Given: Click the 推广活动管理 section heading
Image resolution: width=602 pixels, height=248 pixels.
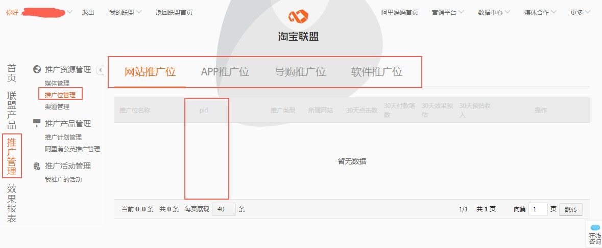Looking at the screenshot, I should [68, 166].
